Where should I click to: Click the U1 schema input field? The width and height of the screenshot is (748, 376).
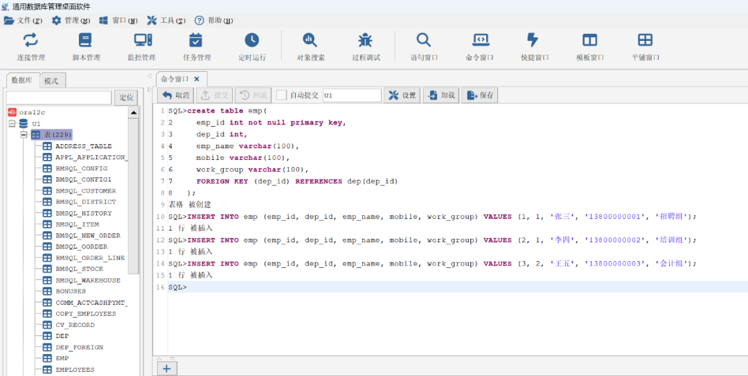[352, 95]
